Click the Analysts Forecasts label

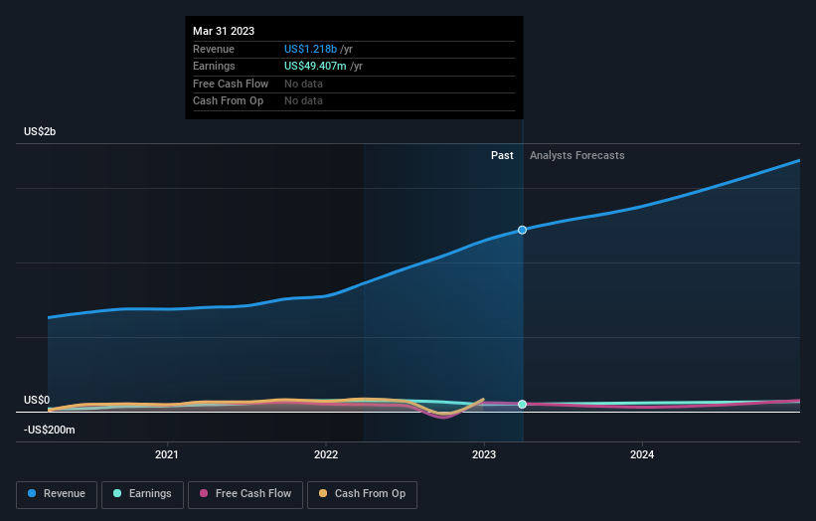577,155
